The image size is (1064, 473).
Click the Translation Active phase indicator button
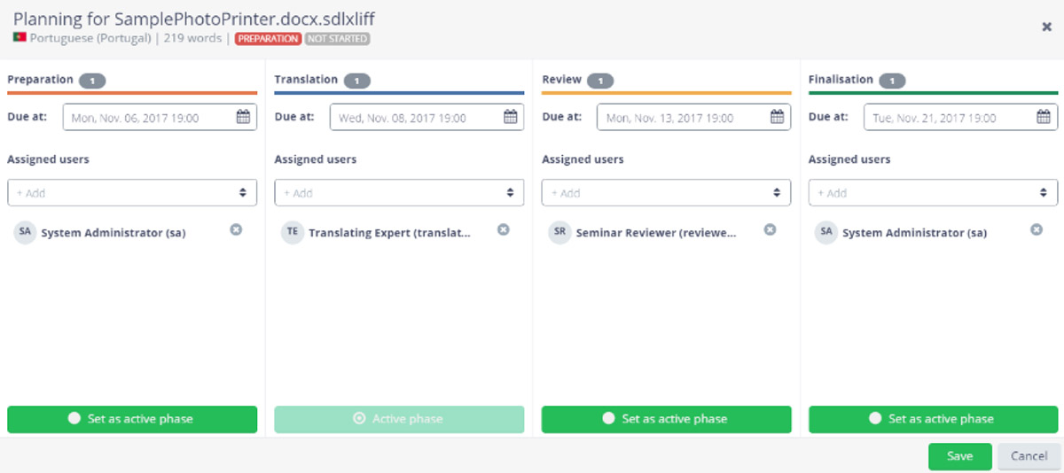coord(399,419)
